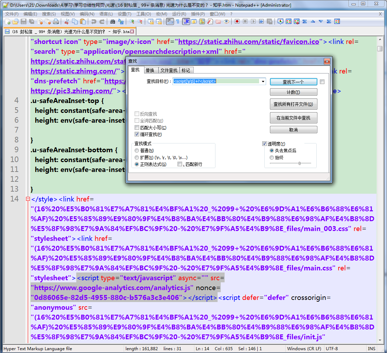
Task: Open the Document Map toolbar icon
Action: (202, 22)
